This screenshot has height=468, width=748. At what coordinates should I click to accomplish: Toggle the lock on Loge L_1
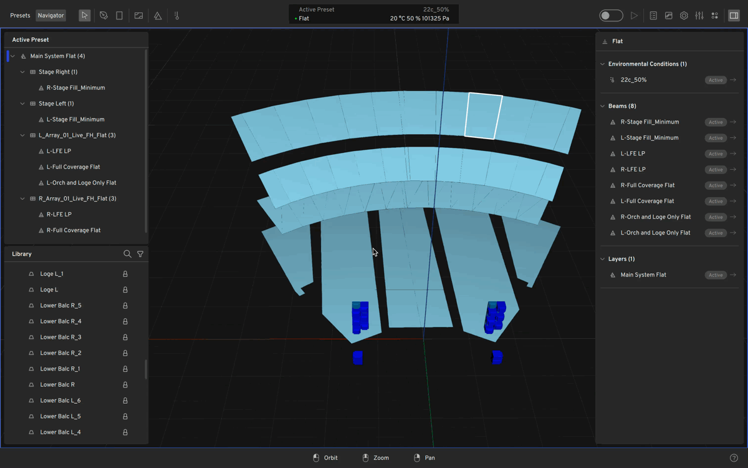pos(125,274)
